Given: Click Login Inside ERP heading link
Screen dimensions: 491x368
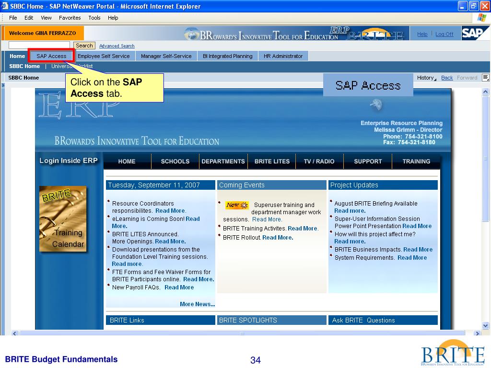Looking at the screenshot, I should [x=69, y=161].
